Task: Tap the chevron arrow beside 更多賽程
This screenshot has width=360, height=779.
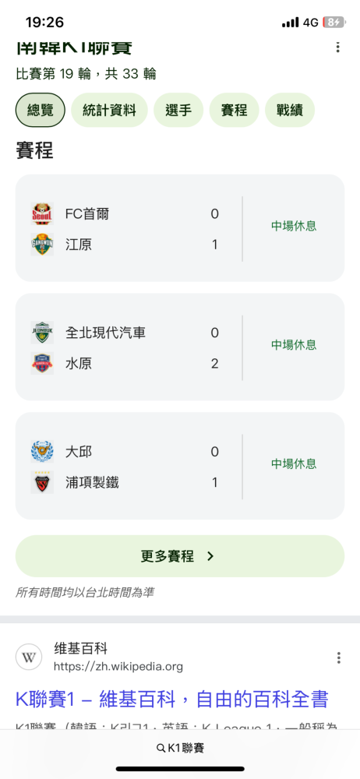Action: click(210, 556)
